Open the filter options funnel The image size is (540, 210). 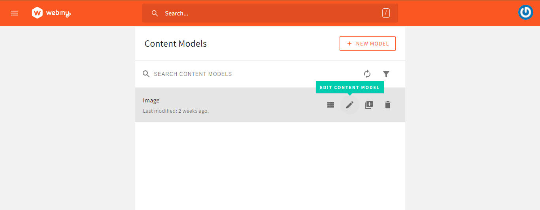tap(386, 74)
